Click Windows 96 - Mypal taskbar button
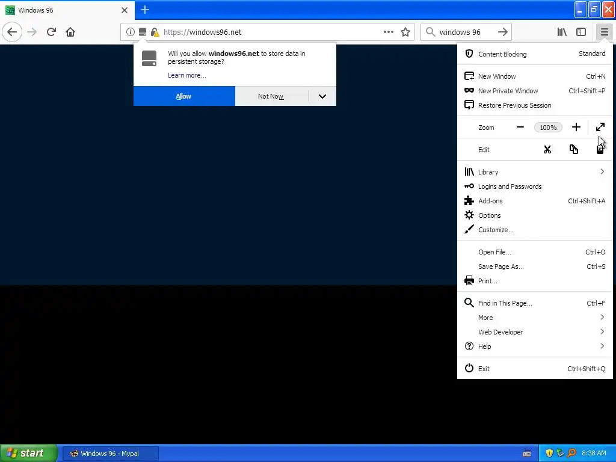 point(111,454)
